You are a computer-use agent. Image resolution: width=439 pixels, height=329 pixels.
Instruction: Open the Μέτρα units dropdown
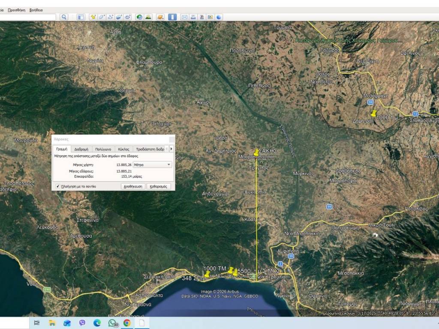click(x=152, y=164)
